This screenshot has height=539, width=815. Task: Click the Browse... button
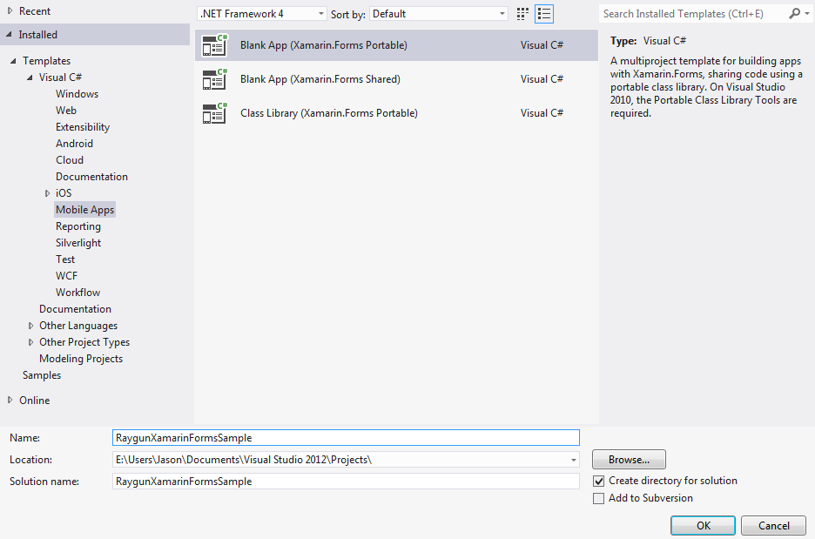click(629, 460)
